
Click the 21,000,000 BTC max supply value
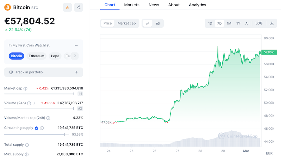point(70,154)
